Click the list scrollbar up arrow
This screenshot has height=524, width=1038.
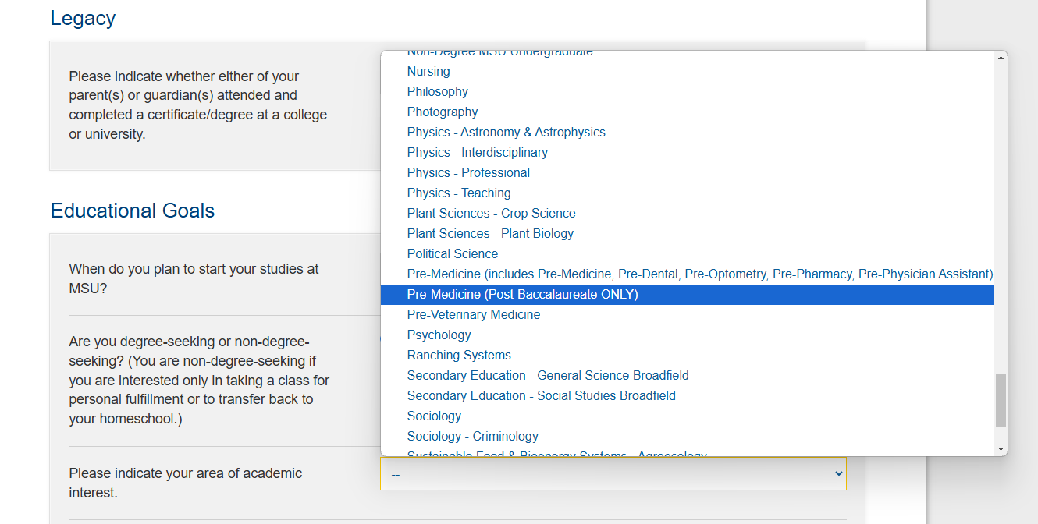[x=1001, y=58]
